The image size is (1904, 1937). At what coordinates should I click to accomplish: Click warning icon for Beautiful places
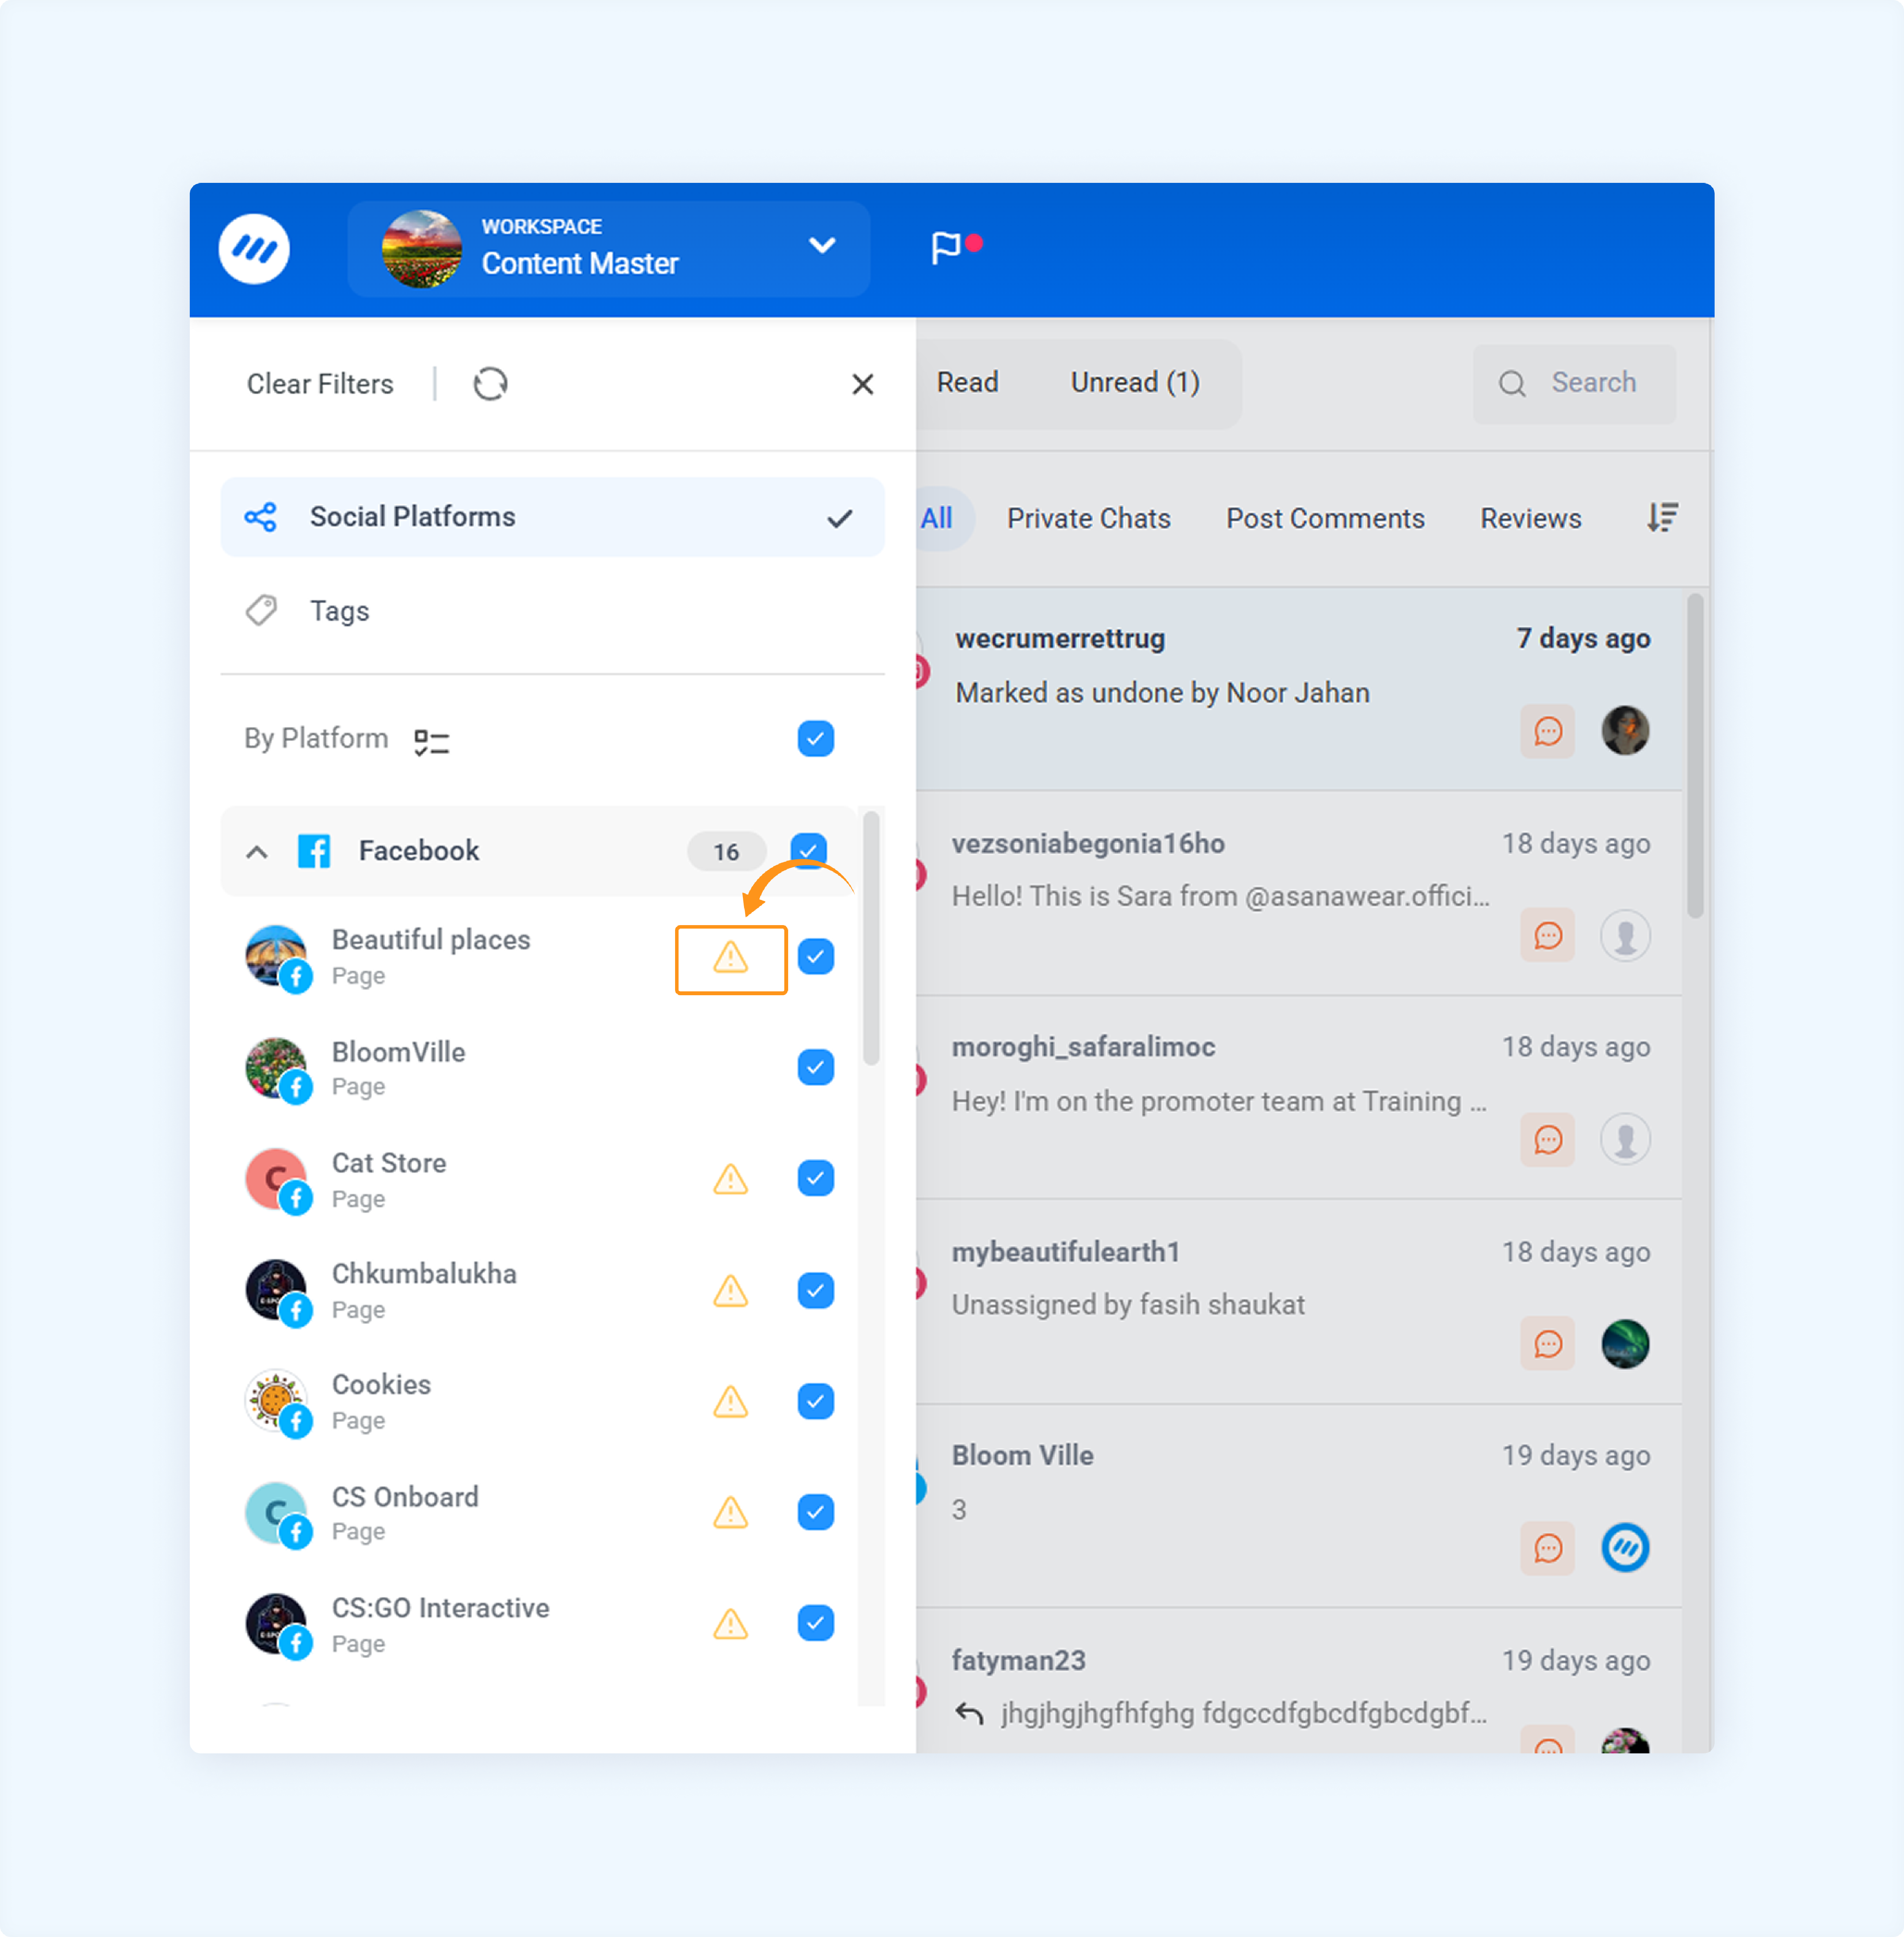[x=731, y=958]
